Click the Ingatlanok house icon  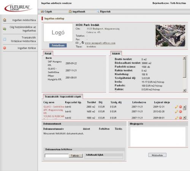70,11
